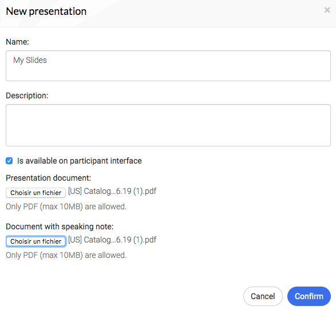Click the 'Document with speaking note:' label
The width and height of the screenshot is (336, 310).
(60, 226)
